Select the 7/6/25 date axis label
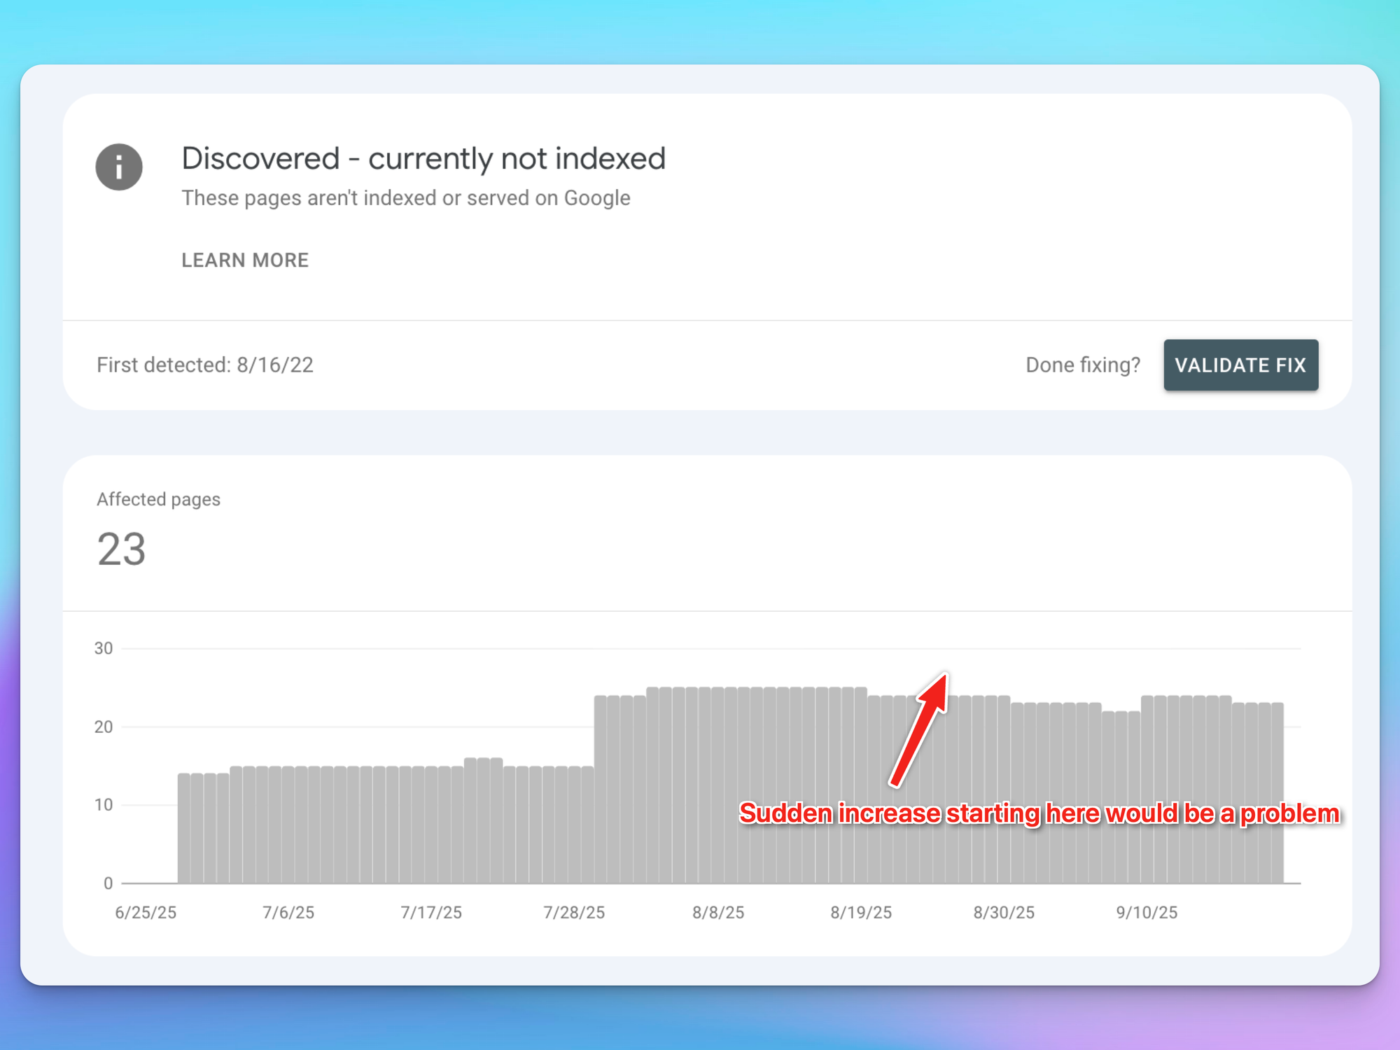The width and height of the screenshot is (1400, 1050). (x=288, y=912)
